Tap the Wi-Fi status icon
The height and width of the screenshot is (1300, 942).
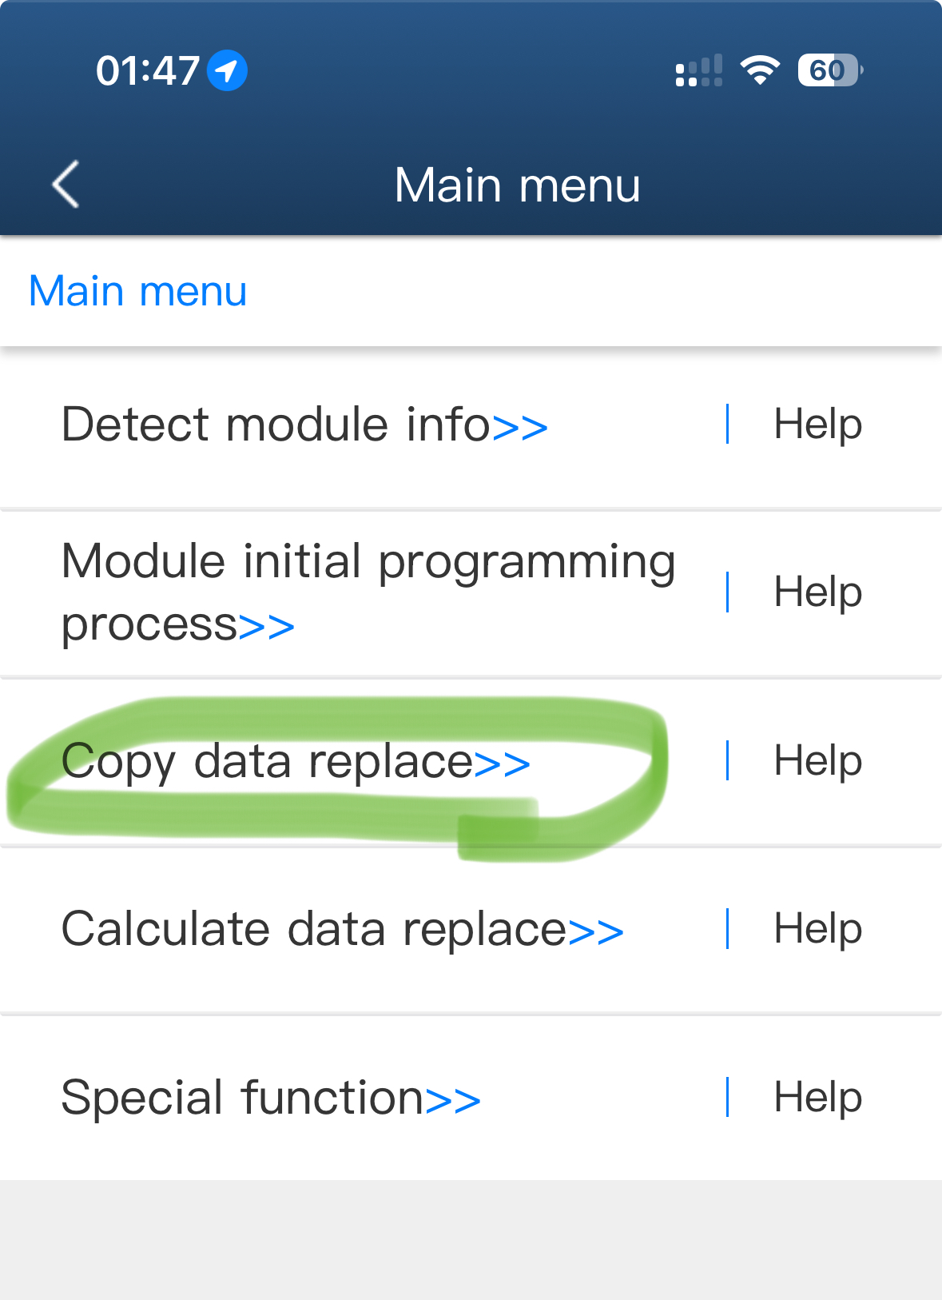tap(760, 70)
